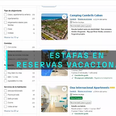Expand Mostrar los 25 room services
Screen dimensions: 116x116
point(11,111)
